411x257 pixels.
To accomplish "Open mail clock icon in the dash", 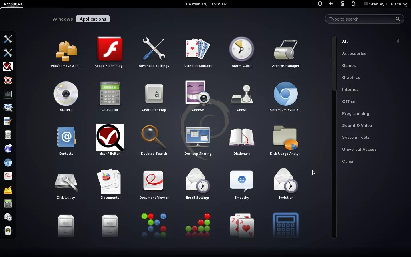I will point(8,217).
